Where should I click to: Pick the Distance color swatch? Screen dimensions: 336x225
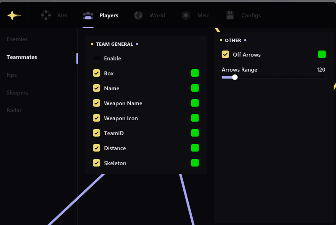[195, 148]
